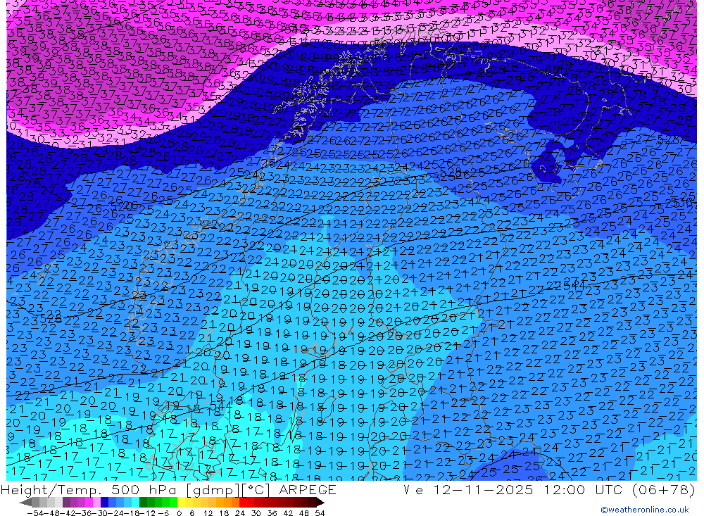The height and width of the screenshot is (516, 704).
Task: Click the ARPEGE model name label
Action: [307, 490]
